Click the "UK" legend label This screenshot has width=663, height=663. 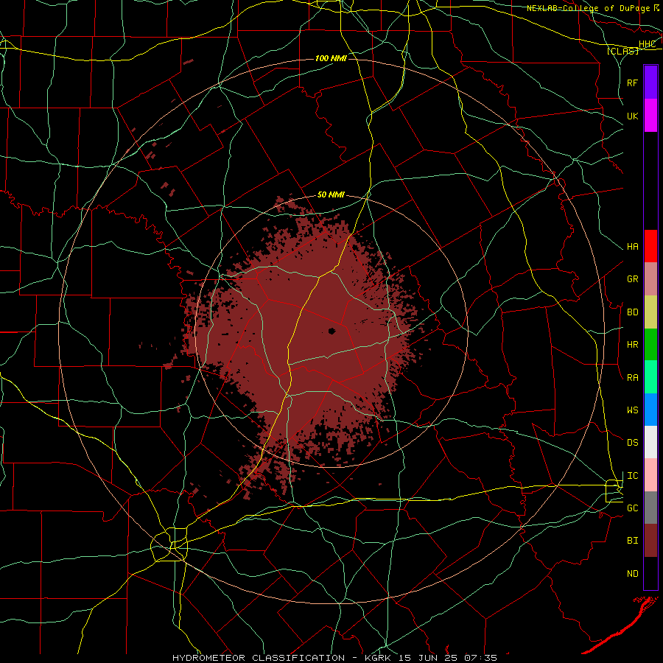pyautogui.click(x=632, y=116)
